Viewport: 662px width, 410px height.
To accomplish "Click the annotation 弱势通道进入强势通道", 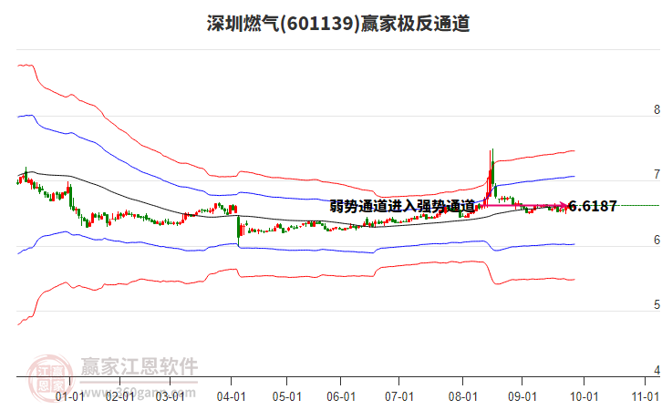I will pos(402,206).
